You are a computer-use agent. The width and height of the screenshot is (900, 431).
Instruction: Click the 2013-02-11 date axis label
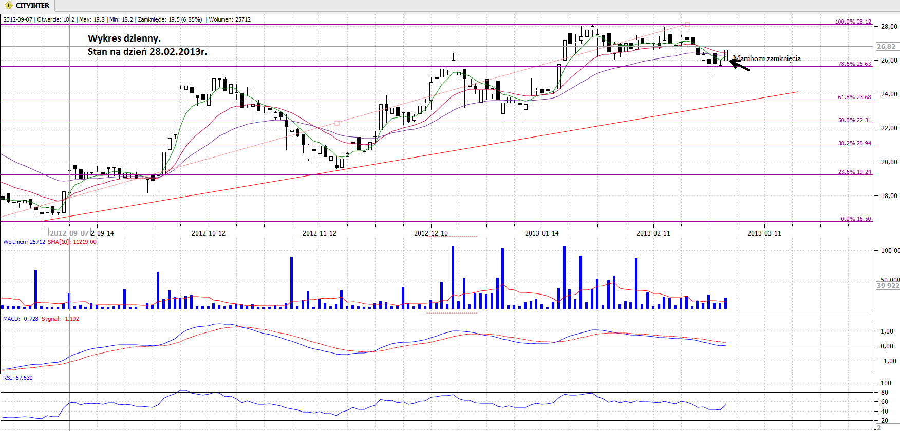(653, 233)
